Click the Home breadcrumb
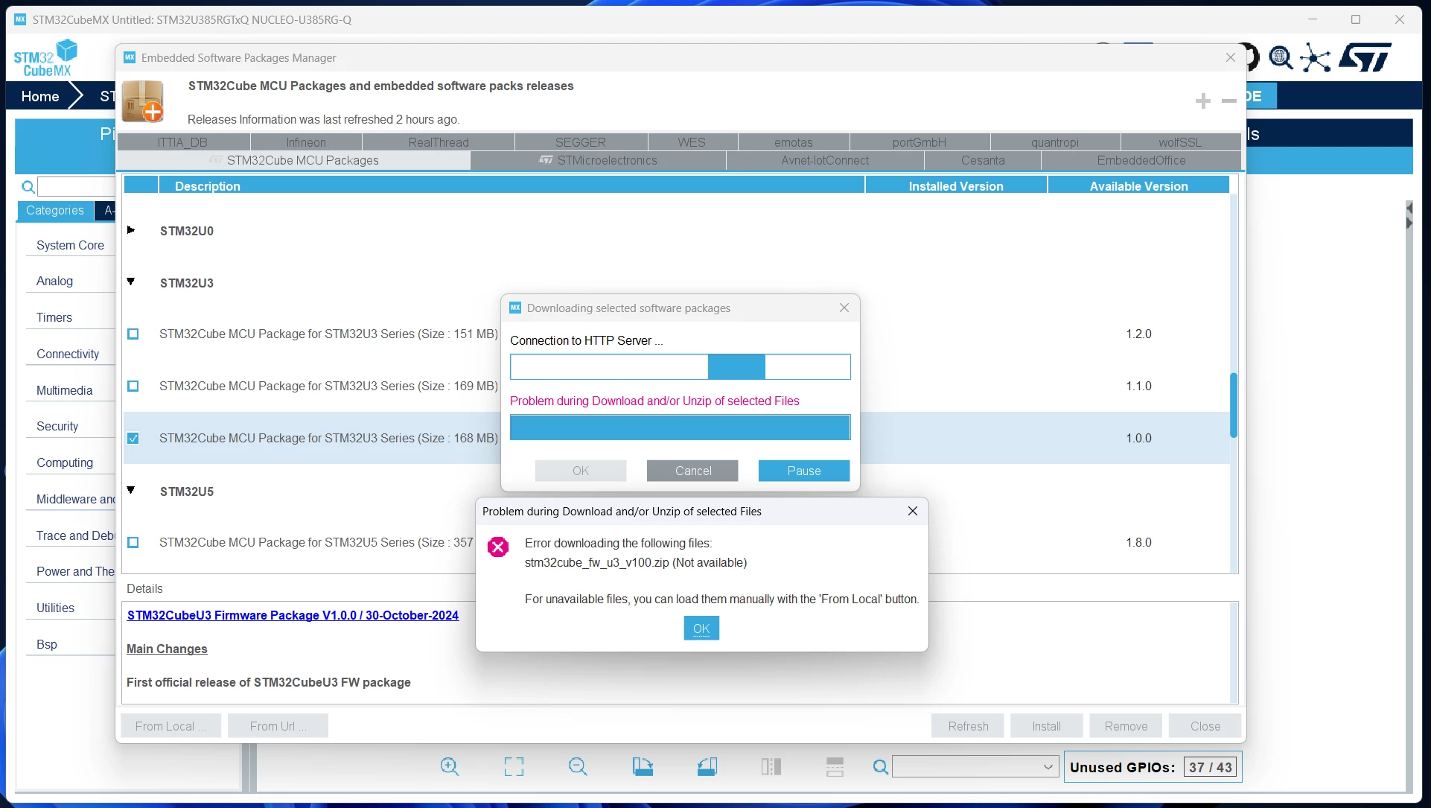The height and width of the screenshot is (808, 1431). coord(40,96)
